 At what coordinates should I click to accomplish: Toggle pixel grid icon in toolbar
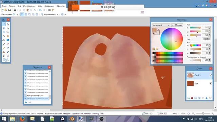50,10
